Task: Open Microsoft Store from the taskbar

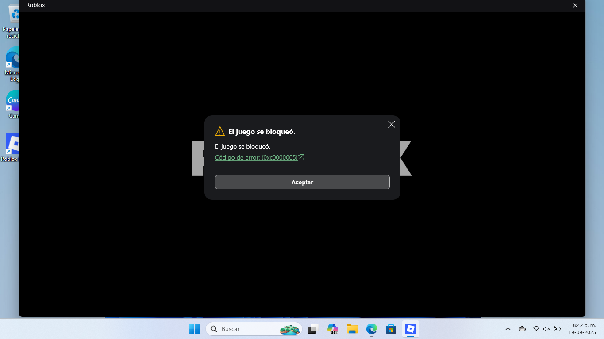Action: coord(391,329)
